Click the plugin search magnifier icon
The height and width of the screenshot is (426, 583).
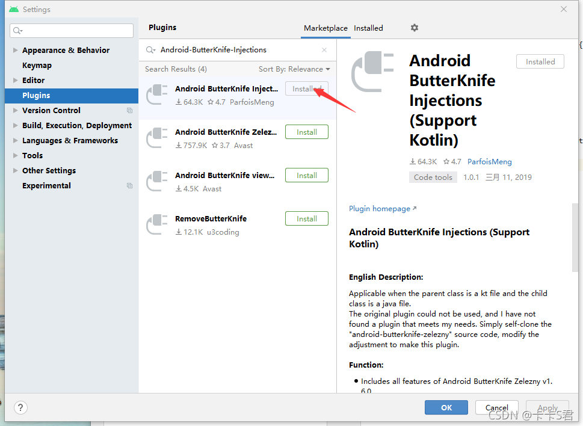pos(150,50)
